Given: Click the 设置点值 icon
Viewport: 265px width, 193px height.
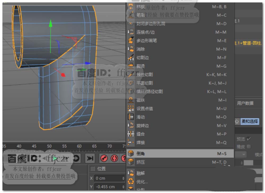Looking at the screenshot, I should click(x=131, y=109).
